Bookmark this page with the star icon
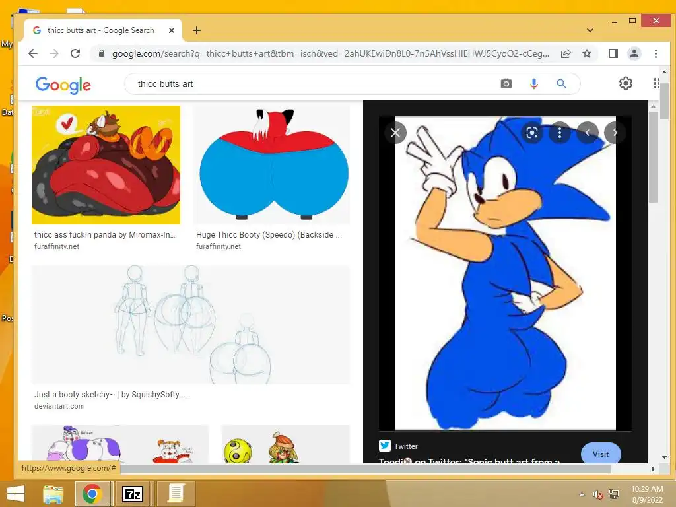The width and height of the screenshot is (676, 507). click(x=587, y=53)
